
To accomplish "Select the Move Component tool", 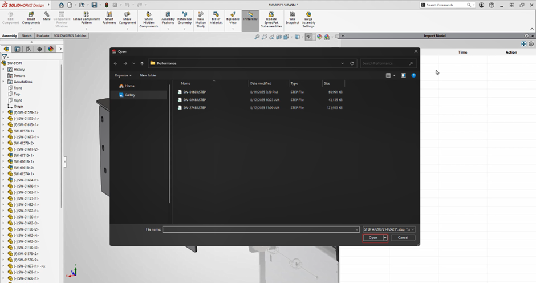I will click(127, 18).
